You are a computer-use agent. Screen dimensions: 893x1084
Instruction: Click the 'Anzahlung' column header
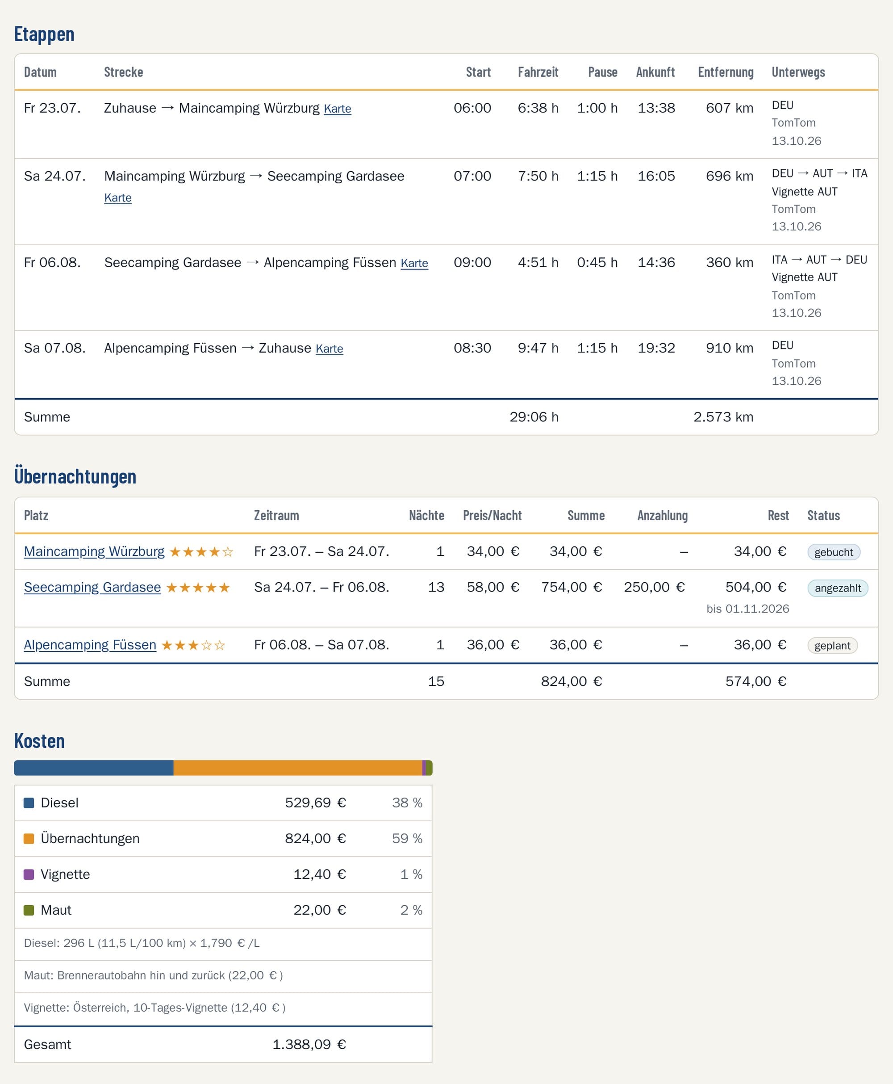pos(662,515)
